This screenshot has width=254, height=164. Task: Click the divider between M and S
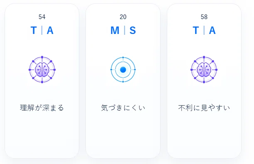click(x=125, y=30)
